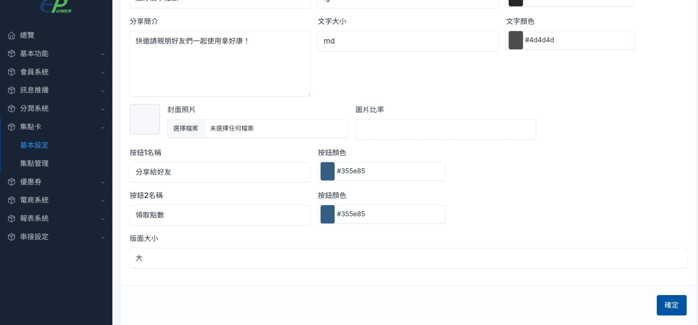698x325 pixels.
Task: Expand the 會員系統 chevron
Action: point(103,72)
